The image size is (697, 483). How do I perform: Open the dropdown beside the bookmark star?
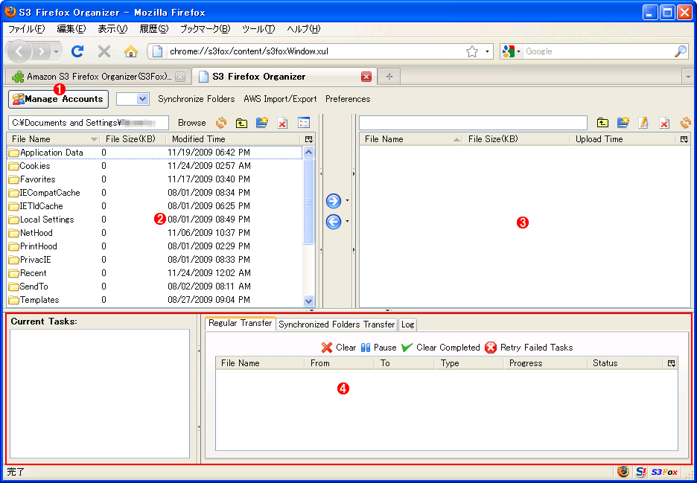click(x=487, y=51)
